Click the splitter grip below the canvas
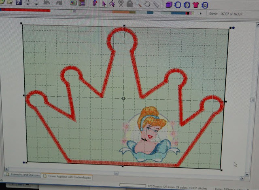Image resolution: width=259 pixels, height=190 pixels. (116, 173)
